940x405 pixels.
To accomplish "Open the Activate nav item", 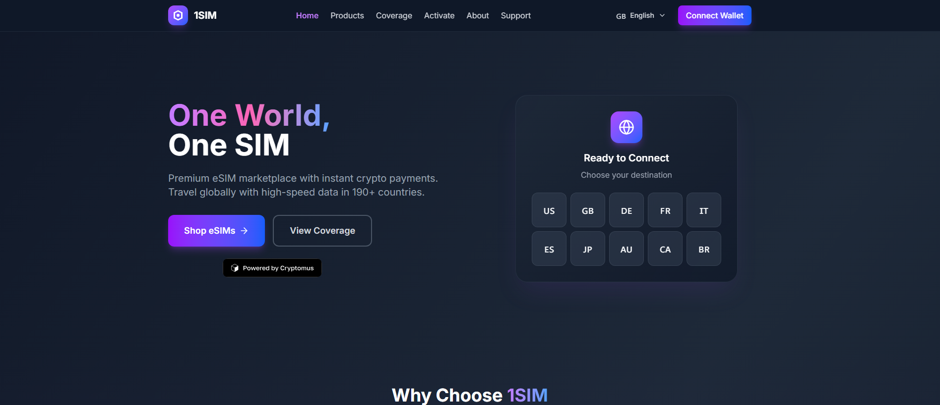I will (439, 15).
